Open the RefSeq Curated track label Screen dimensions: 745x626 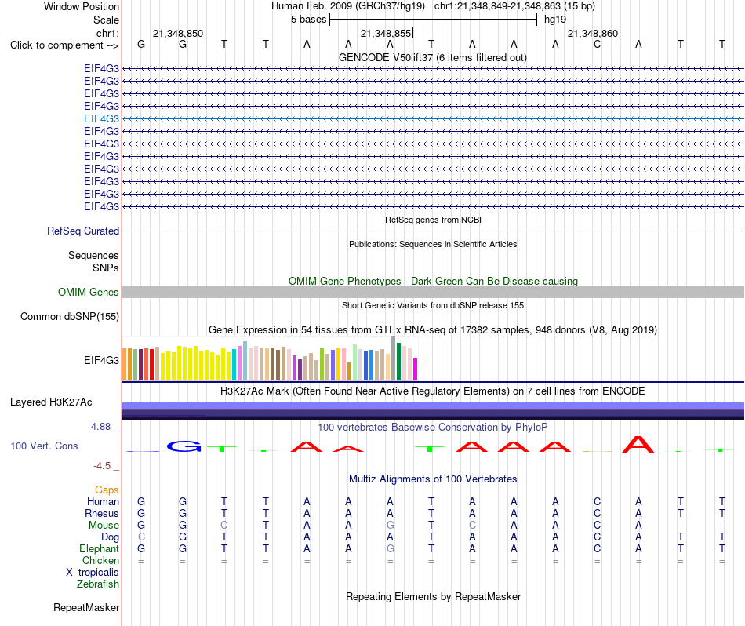point(82,231)
